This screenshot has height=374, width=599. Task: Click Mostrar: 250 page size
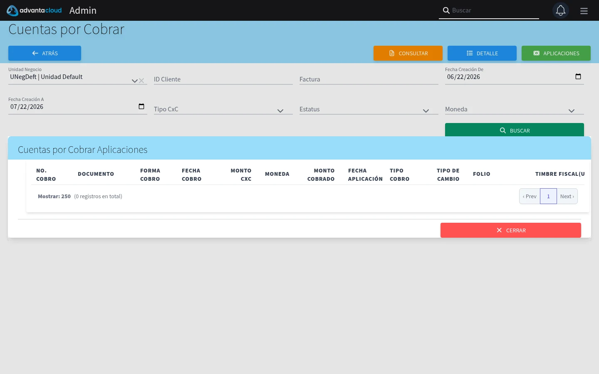coord(54,197)
